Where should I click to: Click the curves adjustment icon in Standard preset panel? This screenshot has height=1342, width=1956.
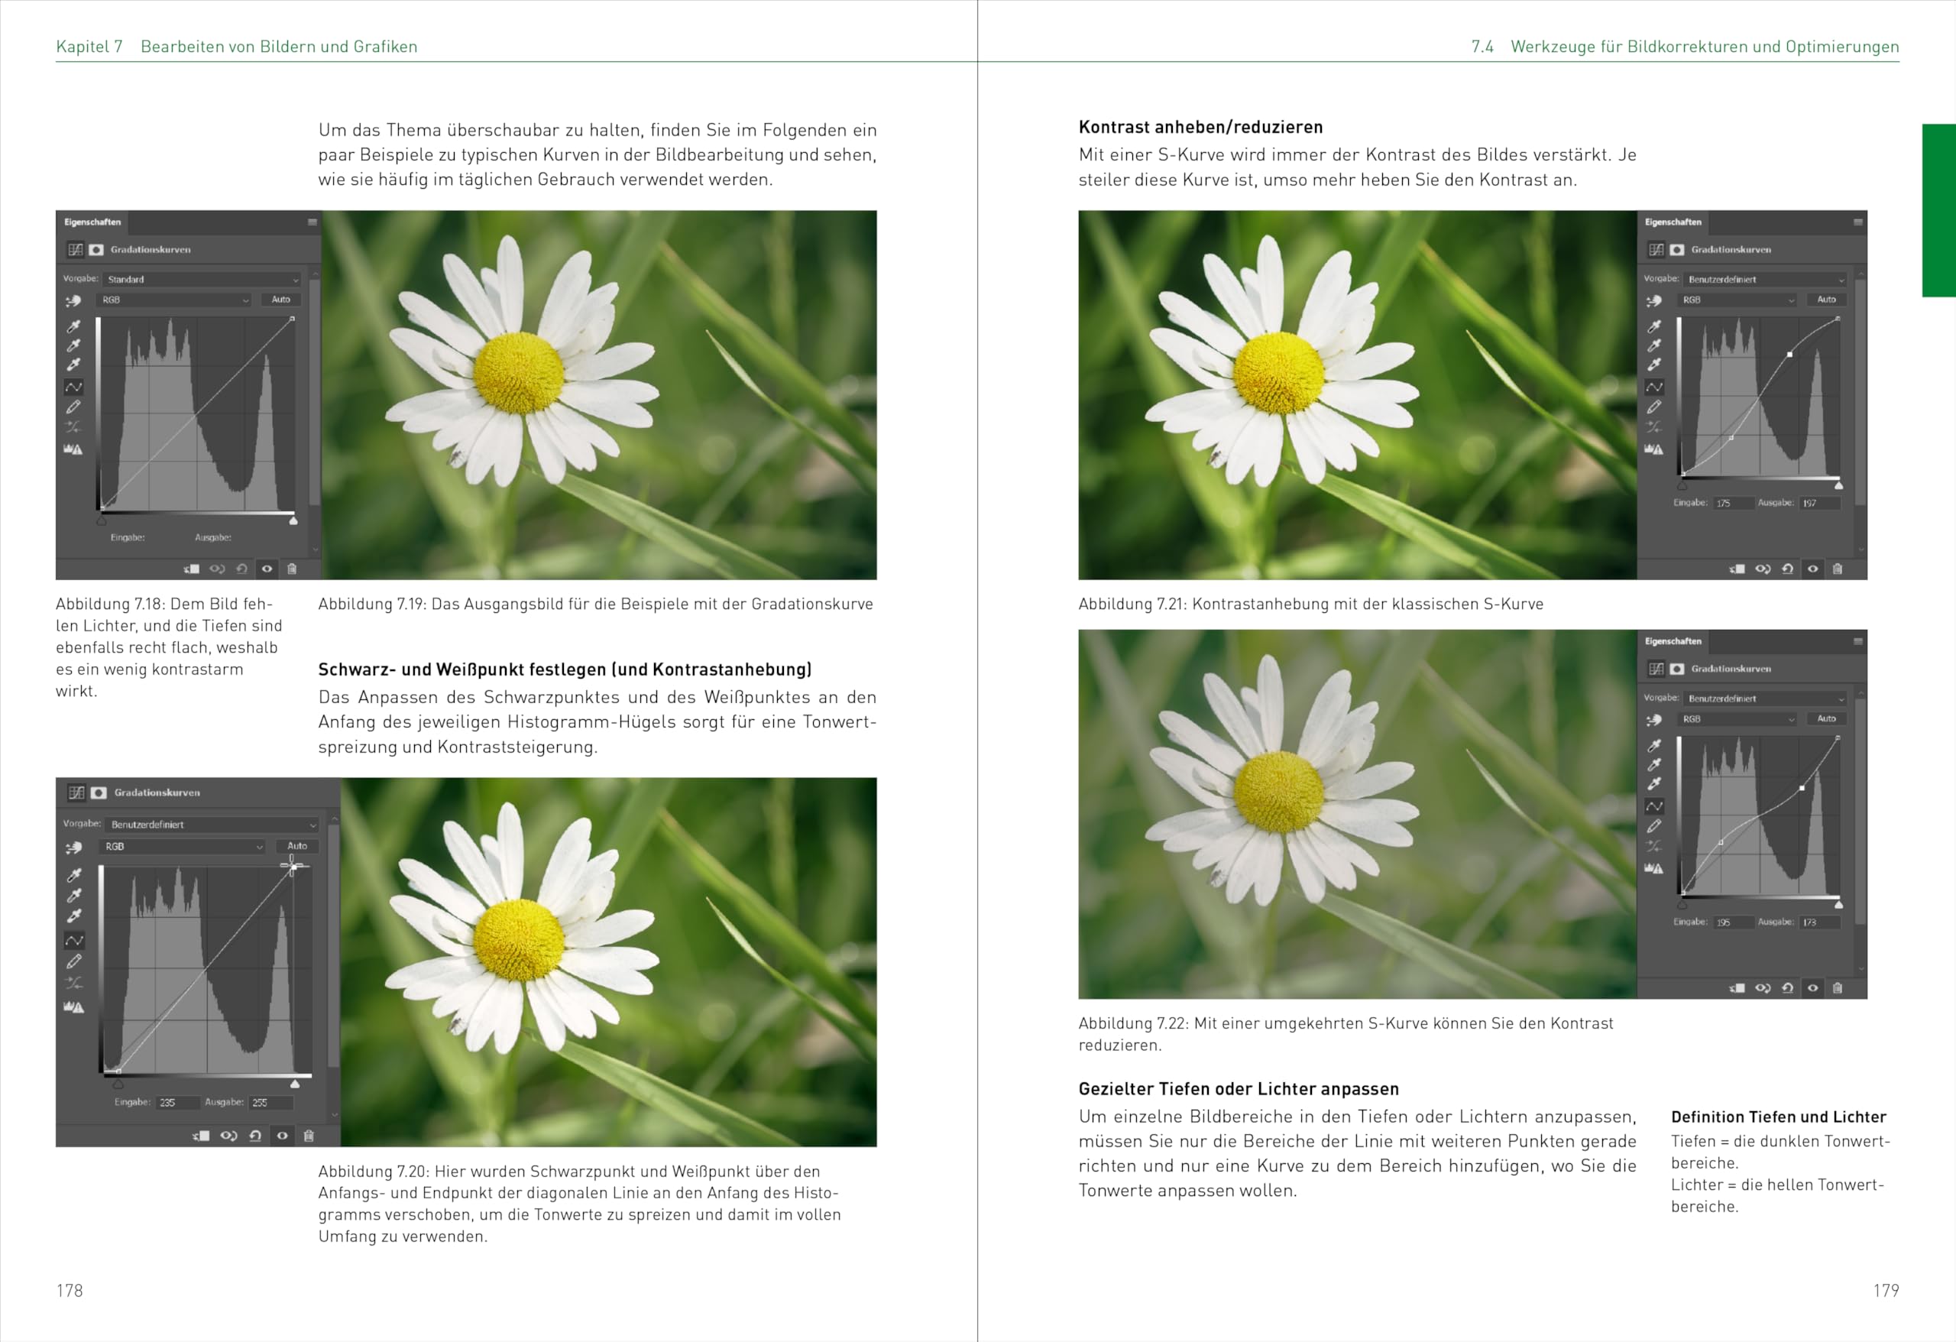coord(76,249)
